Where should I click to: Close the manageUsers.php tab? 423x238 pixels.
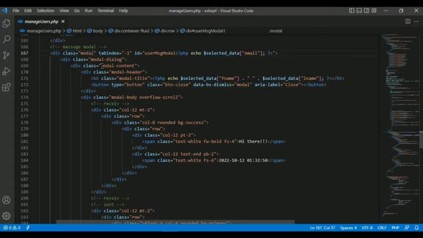tap(63, 21)
